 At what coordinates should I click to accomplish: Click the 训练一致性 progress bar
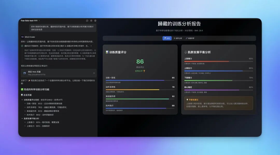click(140, 80)
